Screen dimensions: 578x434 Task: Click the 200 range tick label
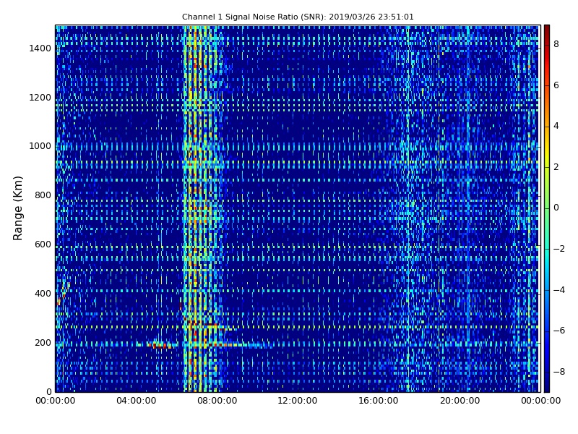[43, 342]
